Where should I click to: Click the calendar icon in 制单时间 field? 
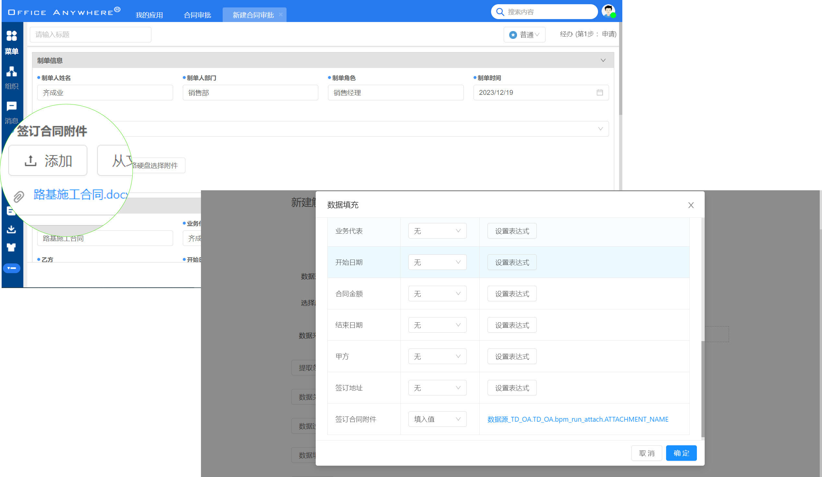[600, 93]
